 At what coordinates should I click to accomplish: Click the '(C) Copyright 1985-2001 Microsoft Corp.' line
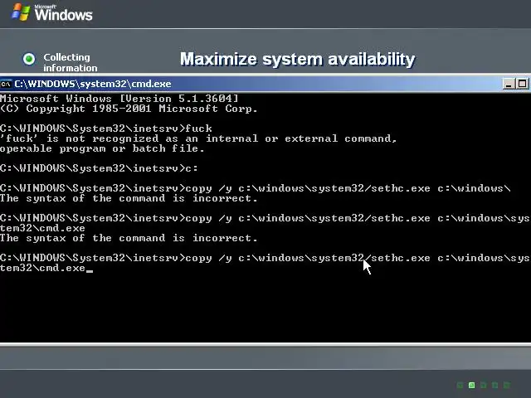(x=129, y=109)
